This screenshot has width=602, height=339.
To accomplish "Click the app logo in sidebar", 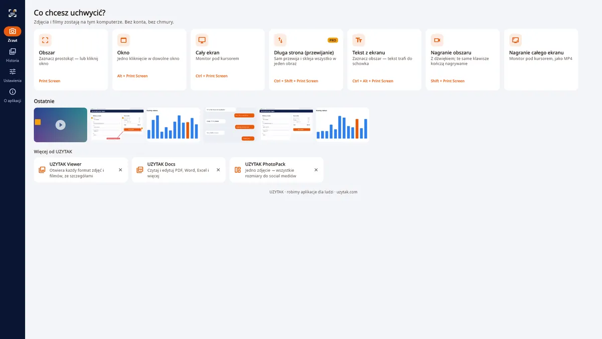I will coord(13,13).
